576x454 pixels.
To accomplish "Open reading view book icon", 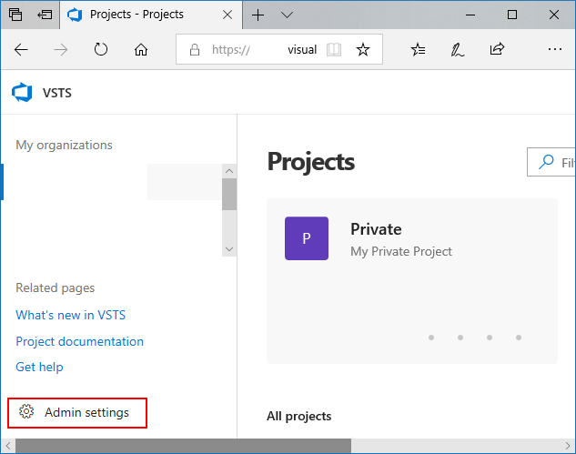I will (334, 49).
